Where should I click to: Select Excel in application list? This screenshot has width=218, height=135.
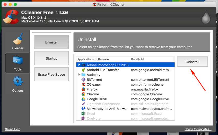91,114
